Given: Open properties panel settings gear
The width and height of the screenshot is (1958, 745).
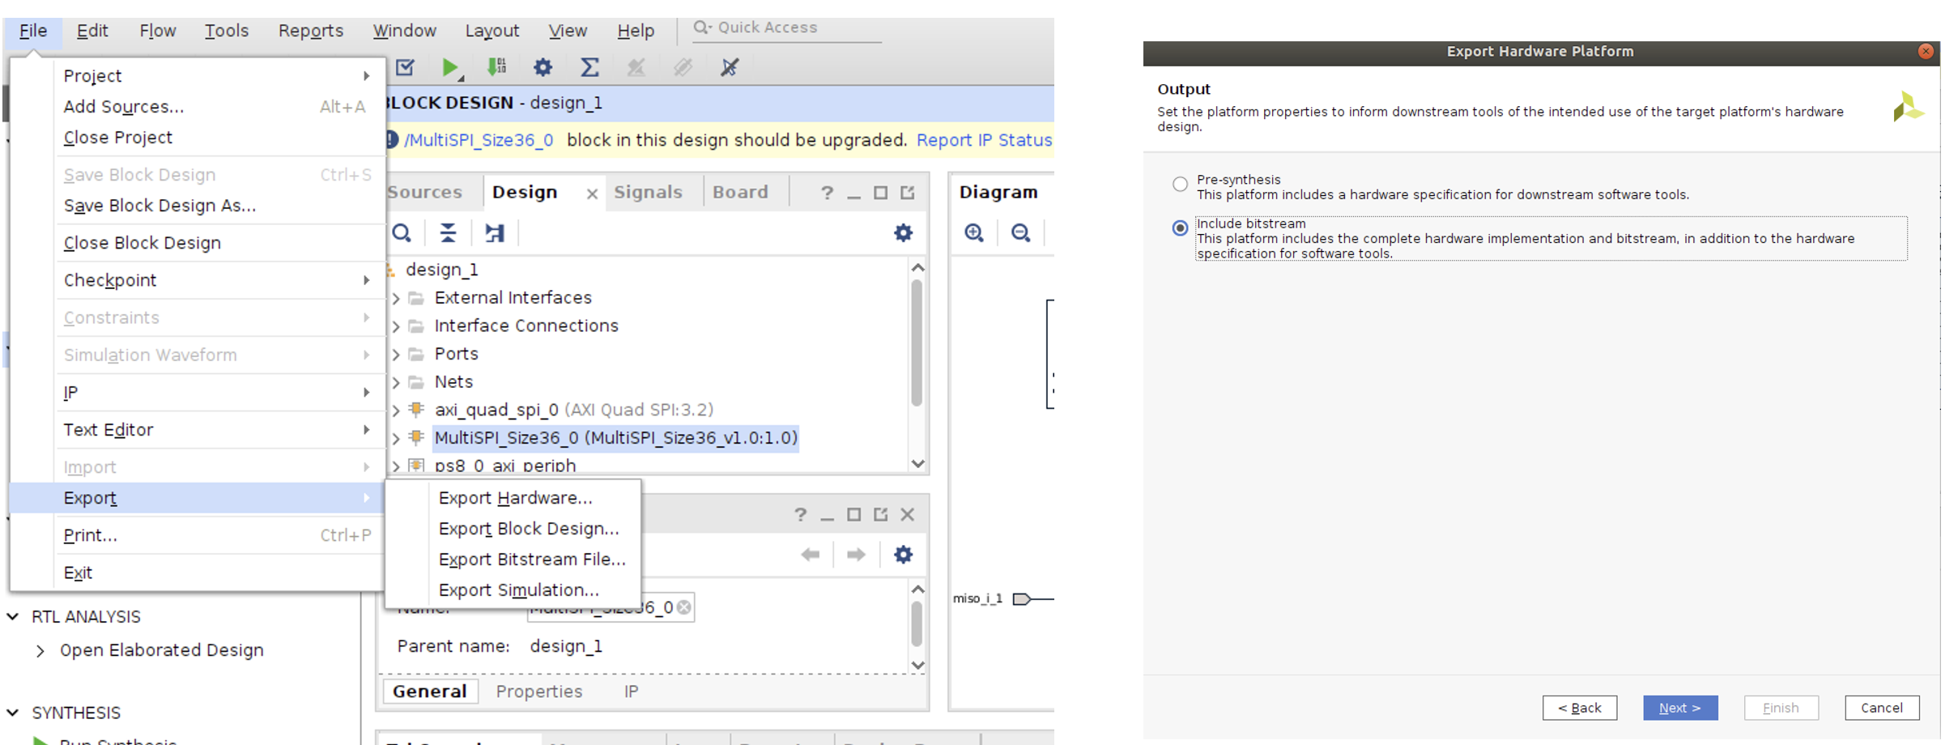Looking at the screenshot, I should point(903,555).
